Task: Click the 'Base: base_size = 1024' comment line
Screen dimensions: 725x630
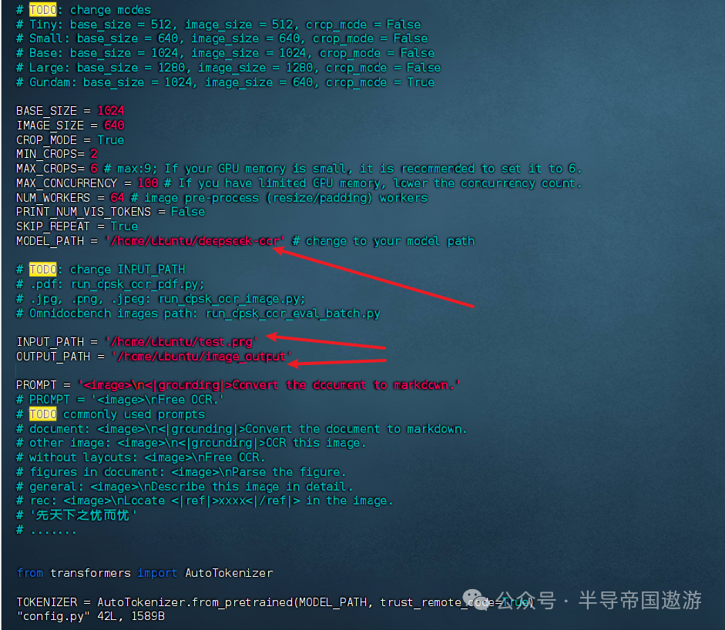Action: tap(225, 53)
